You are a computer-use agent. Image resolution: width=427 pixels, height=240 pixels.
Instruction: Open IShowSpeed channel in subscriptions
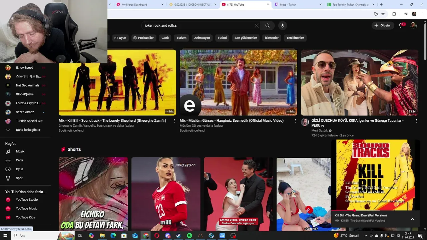point(25,68)
